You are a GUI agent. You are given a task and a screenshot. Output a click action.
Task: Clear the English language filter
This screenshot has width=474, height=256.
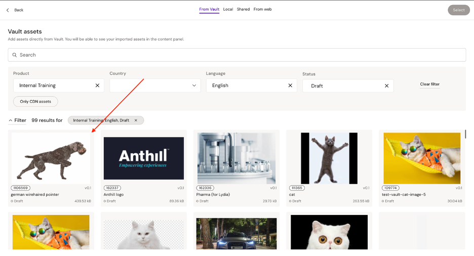(290, 86)
